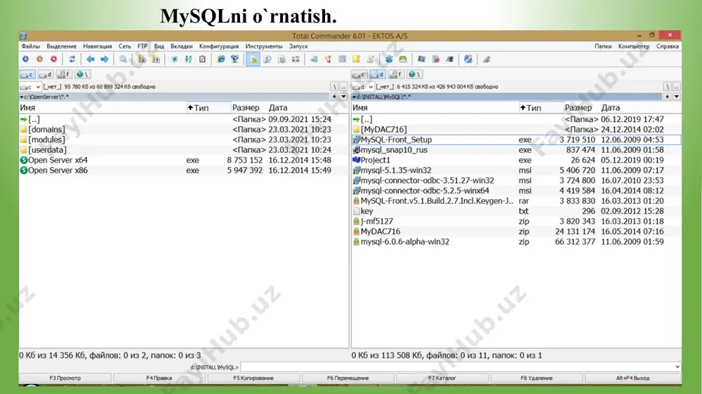Launch the Internet Explorer toolbar icon
This screenshot has height=394, width=702.
click(220, 59)
